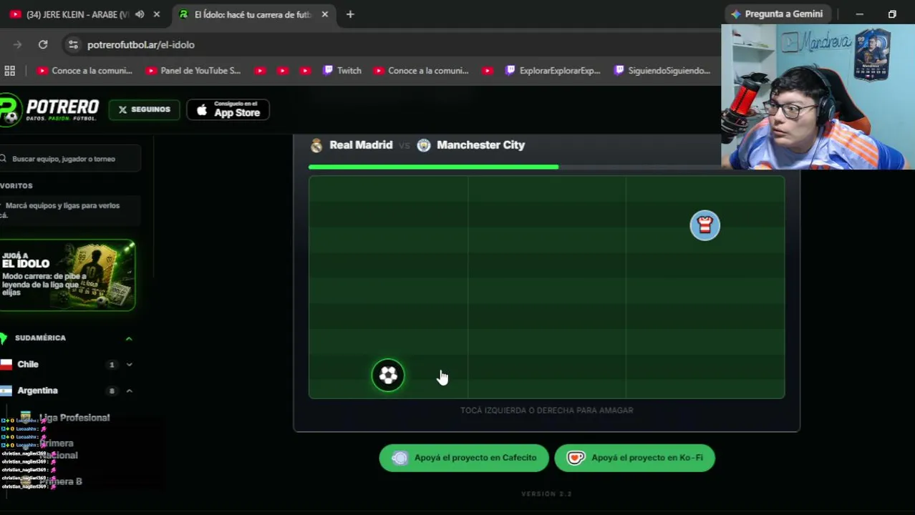Screen dimensions: 915x515
Task: Click the Cafecito cup icon
Action: [x=400, y=458]
